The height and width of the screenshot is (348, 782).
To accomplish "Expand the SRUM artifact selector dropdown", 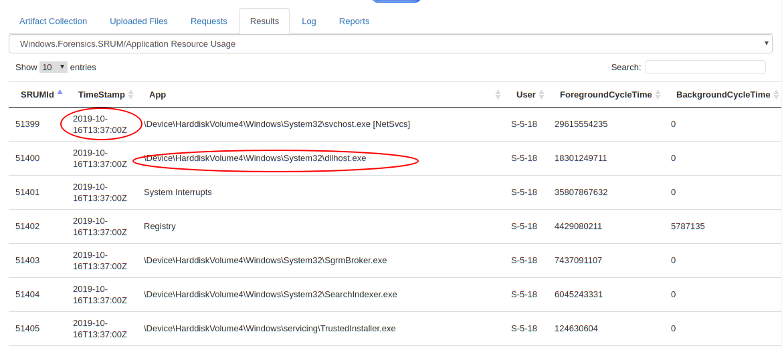I will (x=391, y=44).
